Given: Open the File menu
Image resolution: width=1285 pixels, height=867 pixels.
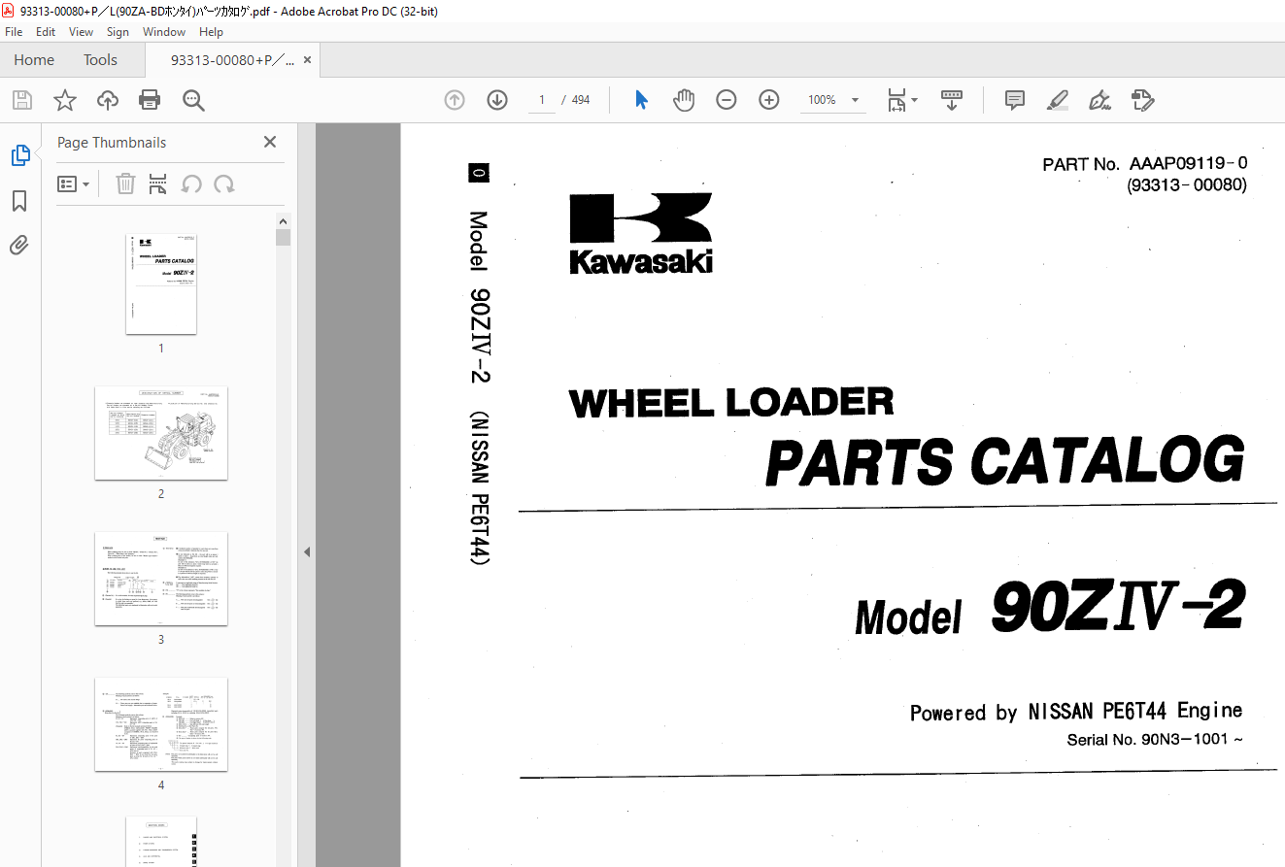Looking at the screenshot, I should pyautogui.click(x=14, y=32).
